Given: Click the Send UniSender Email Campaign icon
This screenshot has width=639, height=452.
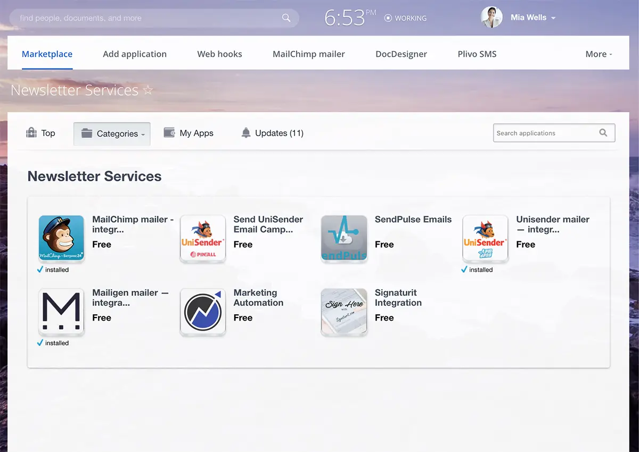Looking at the screenshot, I should tap(203, 238).
